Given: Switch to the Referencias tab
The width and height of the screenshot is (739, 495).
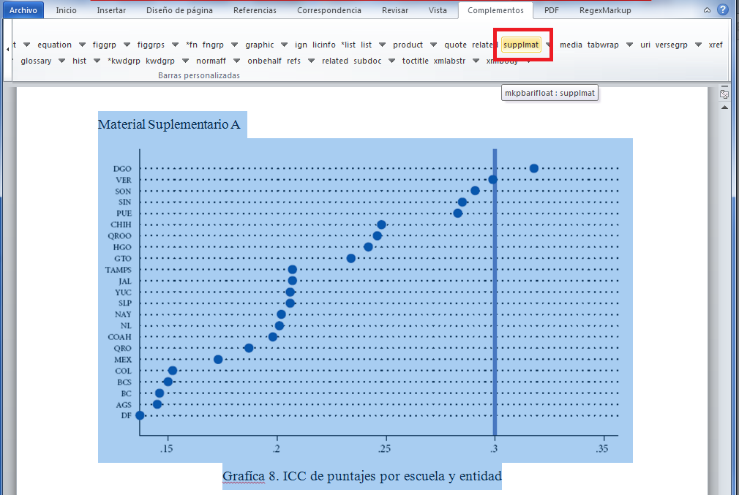Looking at the screenshot, I should (255, 11).
